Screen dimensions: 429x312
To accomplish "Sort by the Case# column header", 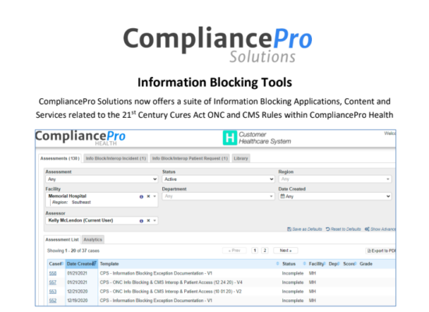I will 56,264.
